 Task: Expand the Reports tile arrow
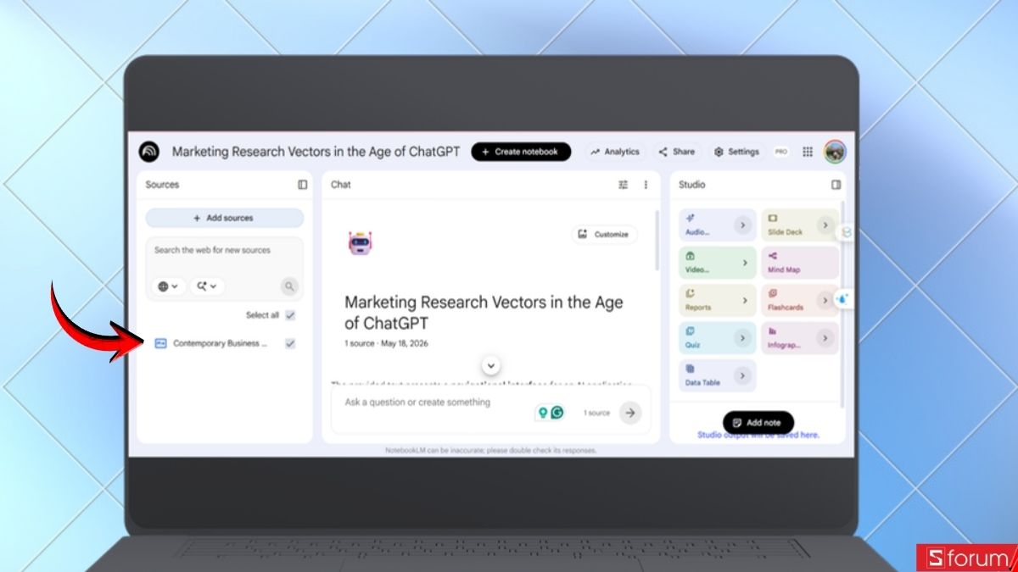click(745, 300)
